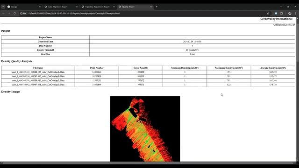Click the generated time value 2024.12.14
This screenshot has width=299, height=168.
click(x=192, y=42)
